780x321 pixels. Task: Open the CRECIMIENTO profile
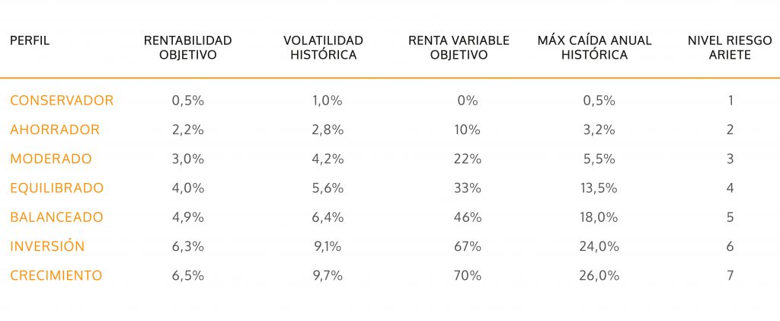pyautogui.click(x=56, y=275)
